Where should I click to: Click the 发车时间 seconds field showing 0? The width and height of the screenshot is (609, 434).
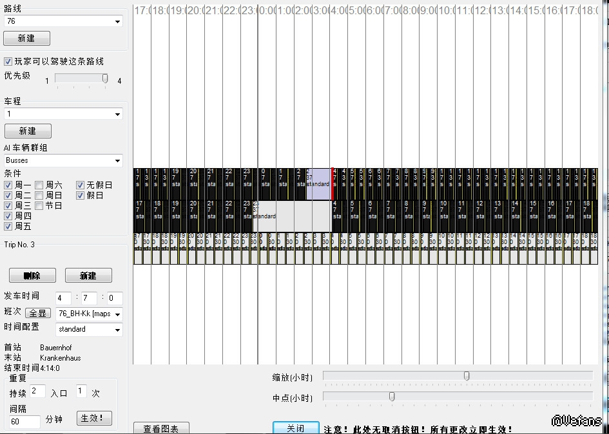[115, 298]
